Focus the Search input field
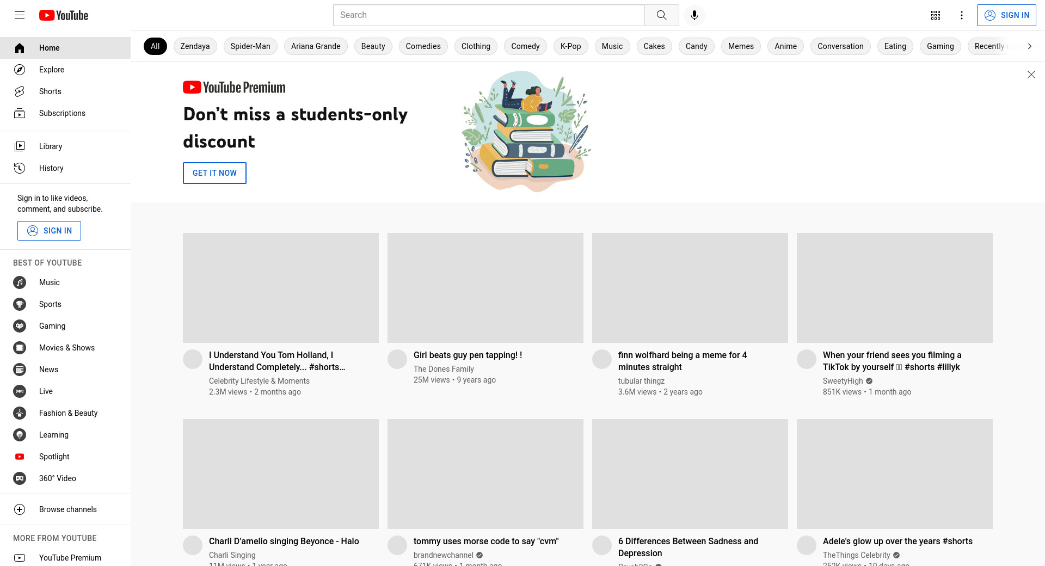 click(489, 15)
